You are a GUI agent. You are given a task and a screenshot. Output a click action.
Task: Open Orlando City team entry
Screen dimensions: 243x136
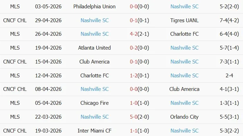[x=184, y=117]
